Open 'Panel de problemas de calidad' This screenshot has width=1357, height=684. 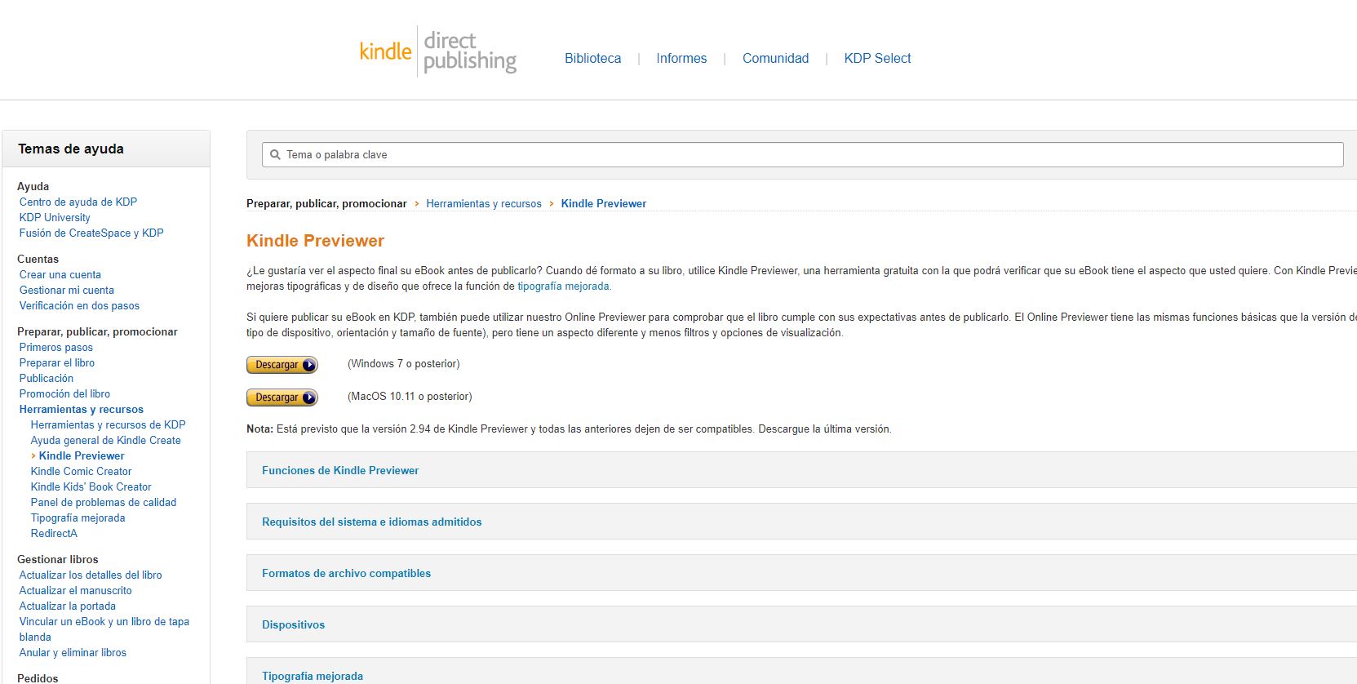pyautogui.click(x=104, y=502)
